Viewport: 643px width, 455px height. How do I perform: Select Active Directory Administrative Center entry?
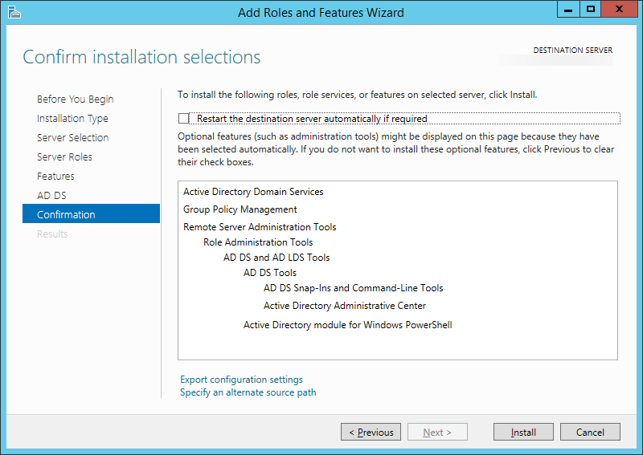[345, 306]
